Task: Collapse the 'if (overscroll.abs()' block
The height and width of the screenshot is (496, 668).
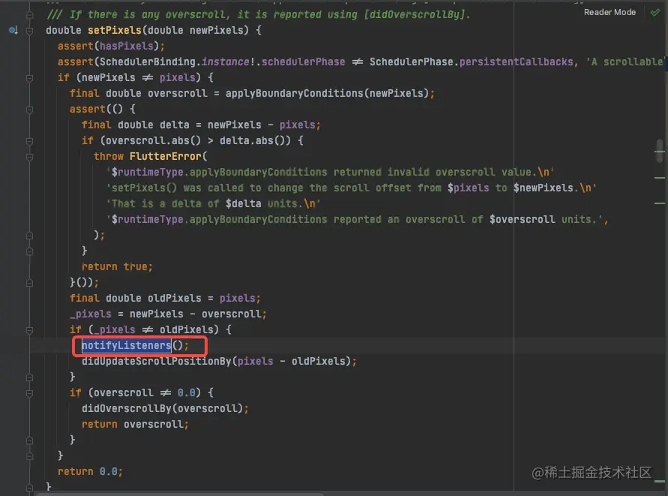Action: pyautogui.click(x=29, y=141)
